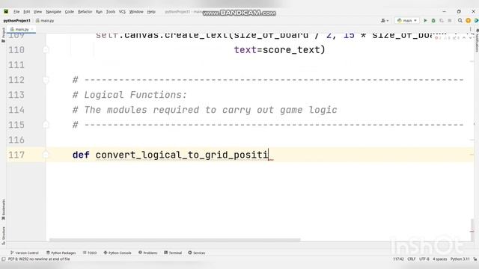Screen dimensions: 479x269
Task: Click the stop process square icon
Action: (450, 20)
